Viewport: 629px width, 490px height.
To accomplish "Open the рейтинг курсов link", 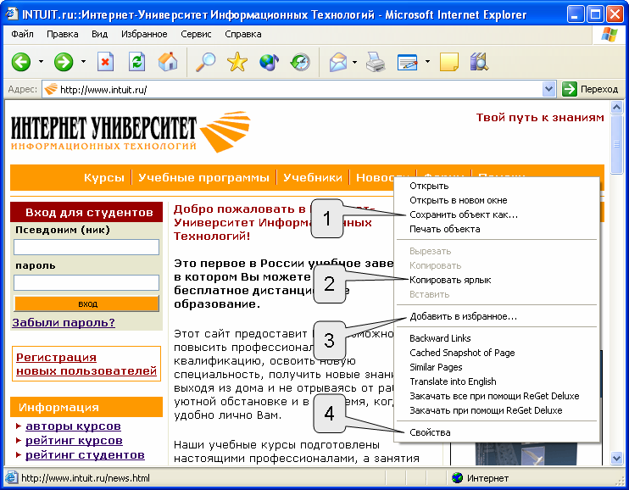I will pyautogui.click(x=74, y=441).
